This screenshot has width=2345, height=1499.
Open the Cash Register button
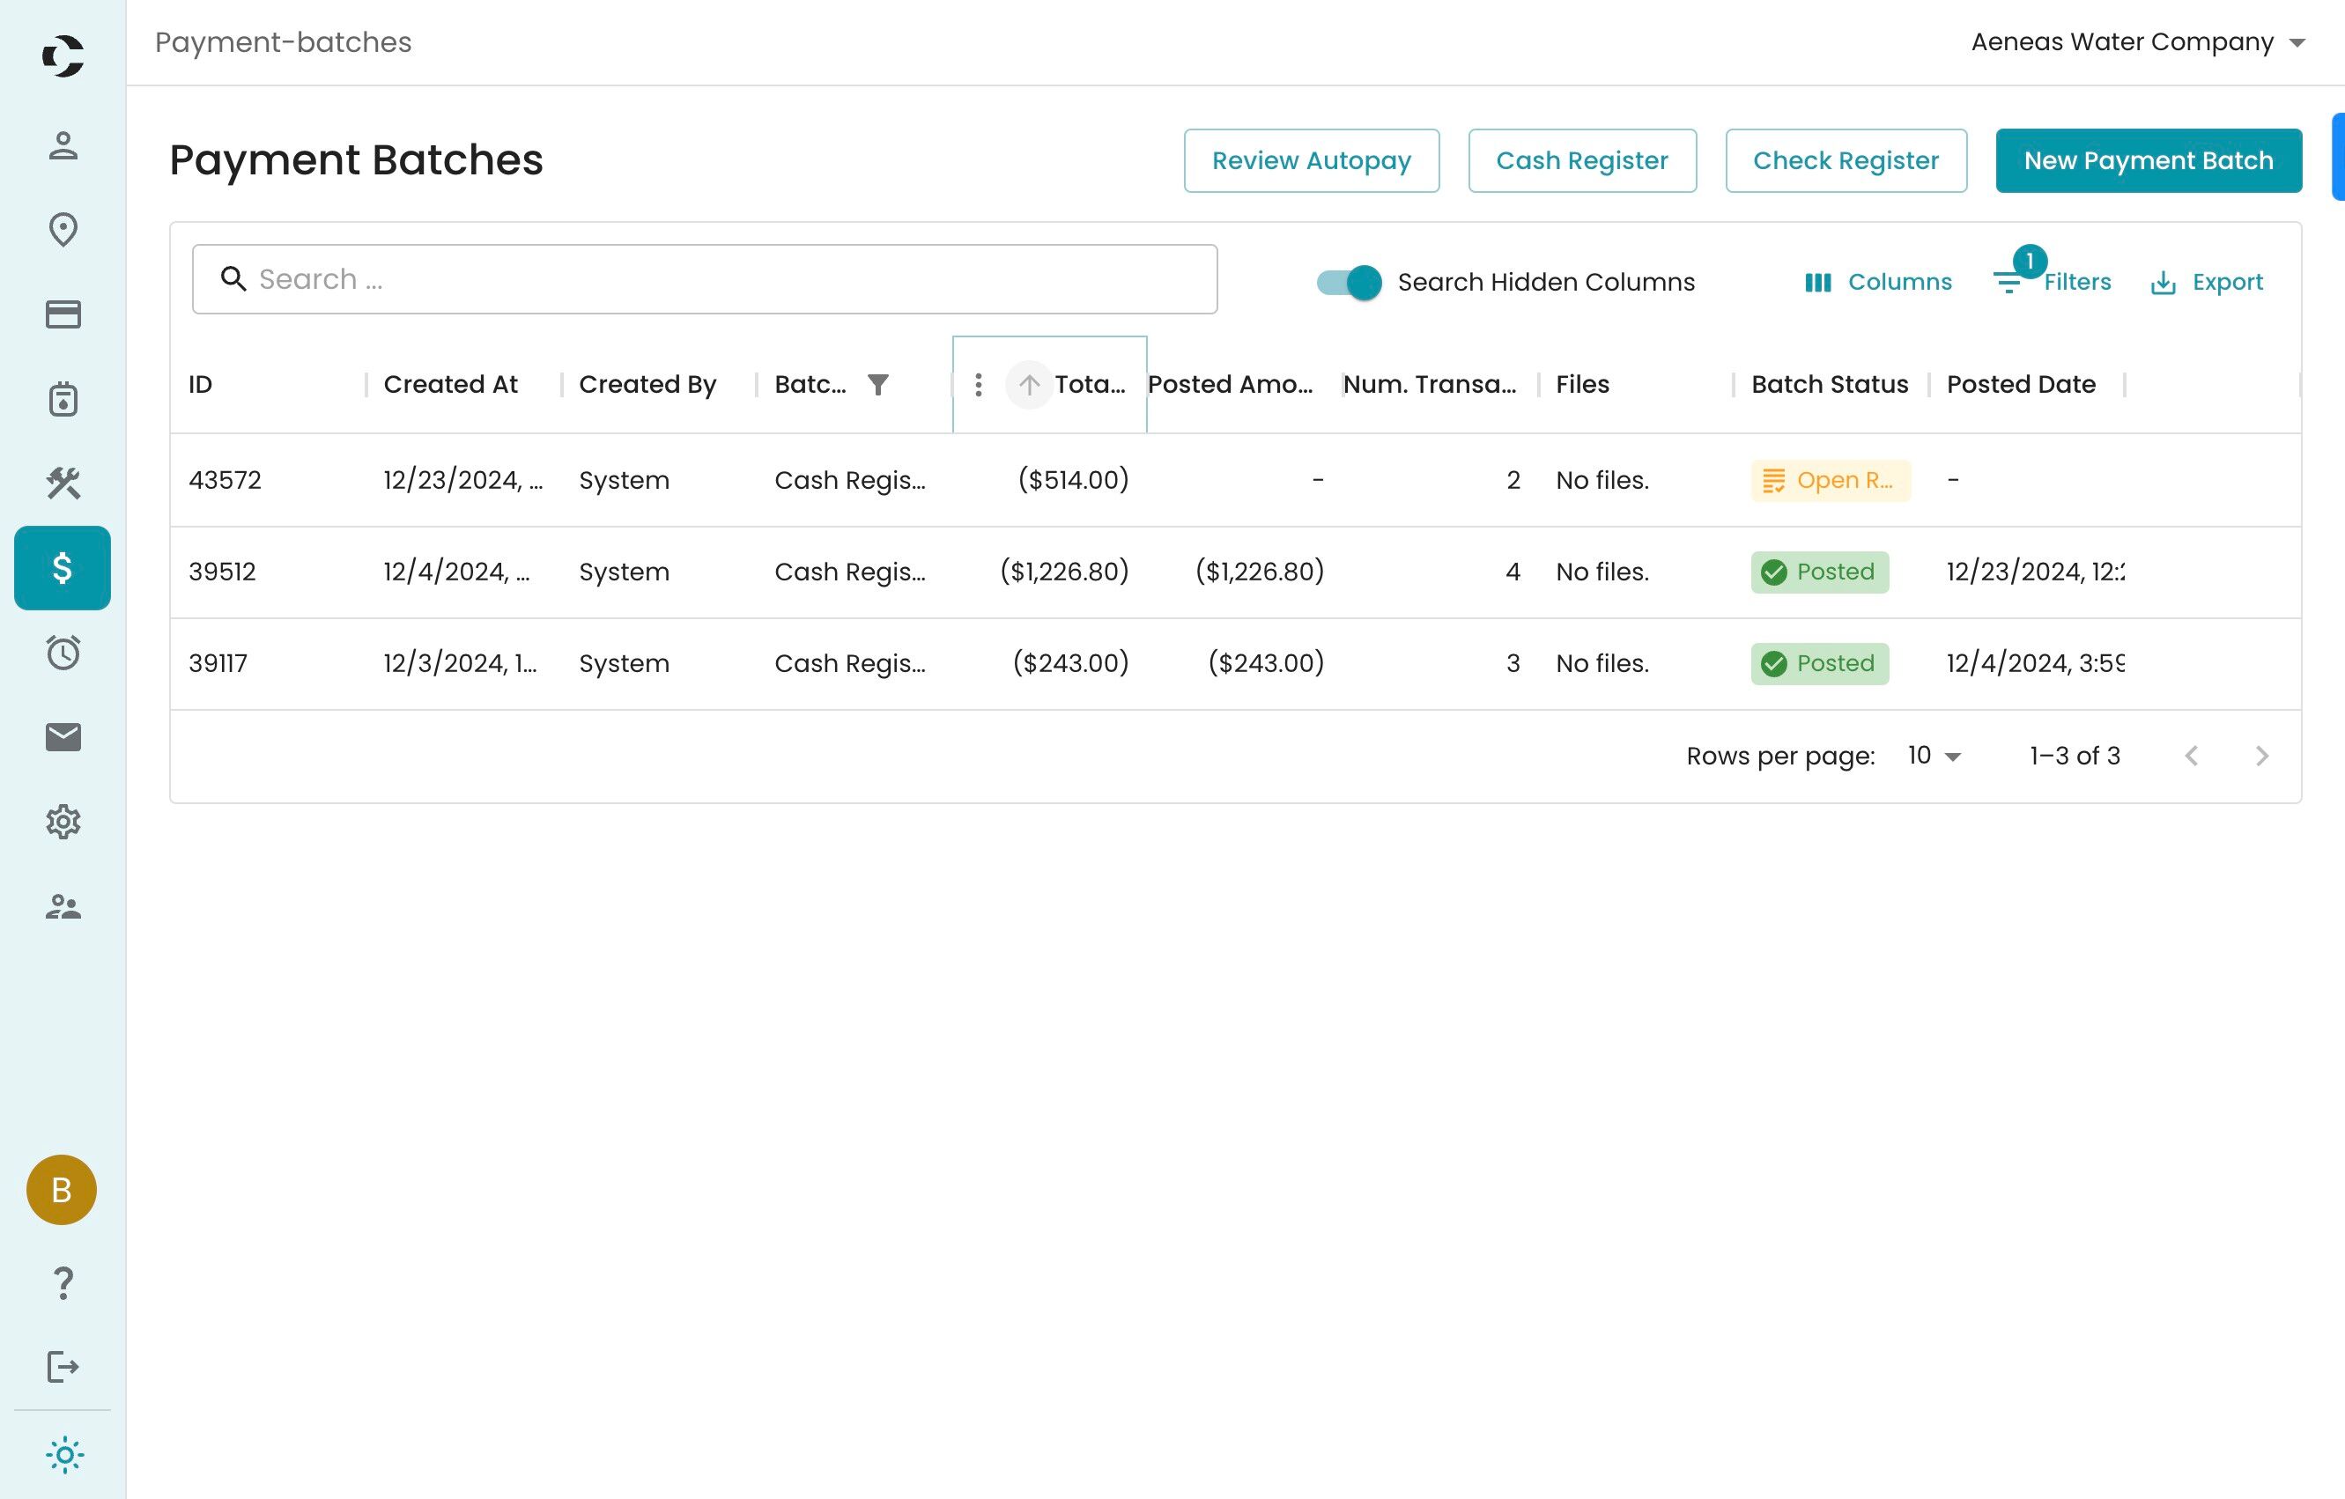click(x=1580, y=160)
